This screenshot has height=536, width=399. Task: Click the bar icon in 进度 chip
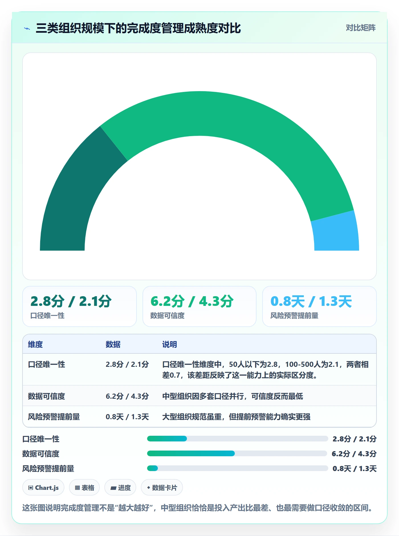pos(113,488)
